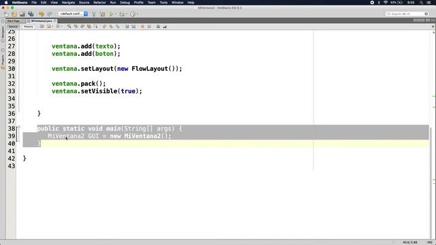Select the MiVentana2.java tab
Viewport: 436px width, 245px height.
point(42,21)
